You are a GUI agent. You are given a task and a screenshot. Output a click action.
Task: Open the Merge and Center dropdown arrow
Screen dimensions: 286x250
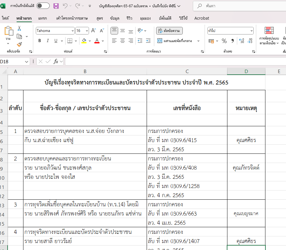click(199, 41)
